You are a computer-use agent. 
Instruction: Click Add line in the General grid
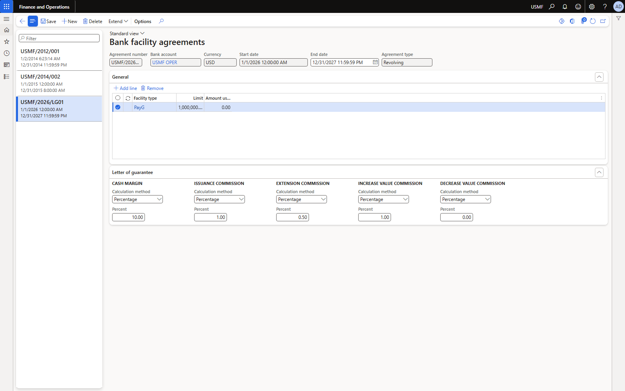coord(125,88)
